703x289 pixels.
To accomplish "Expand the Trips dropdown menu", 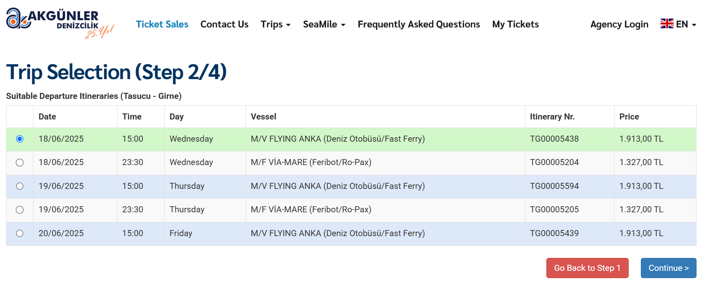I will (275, 24).
